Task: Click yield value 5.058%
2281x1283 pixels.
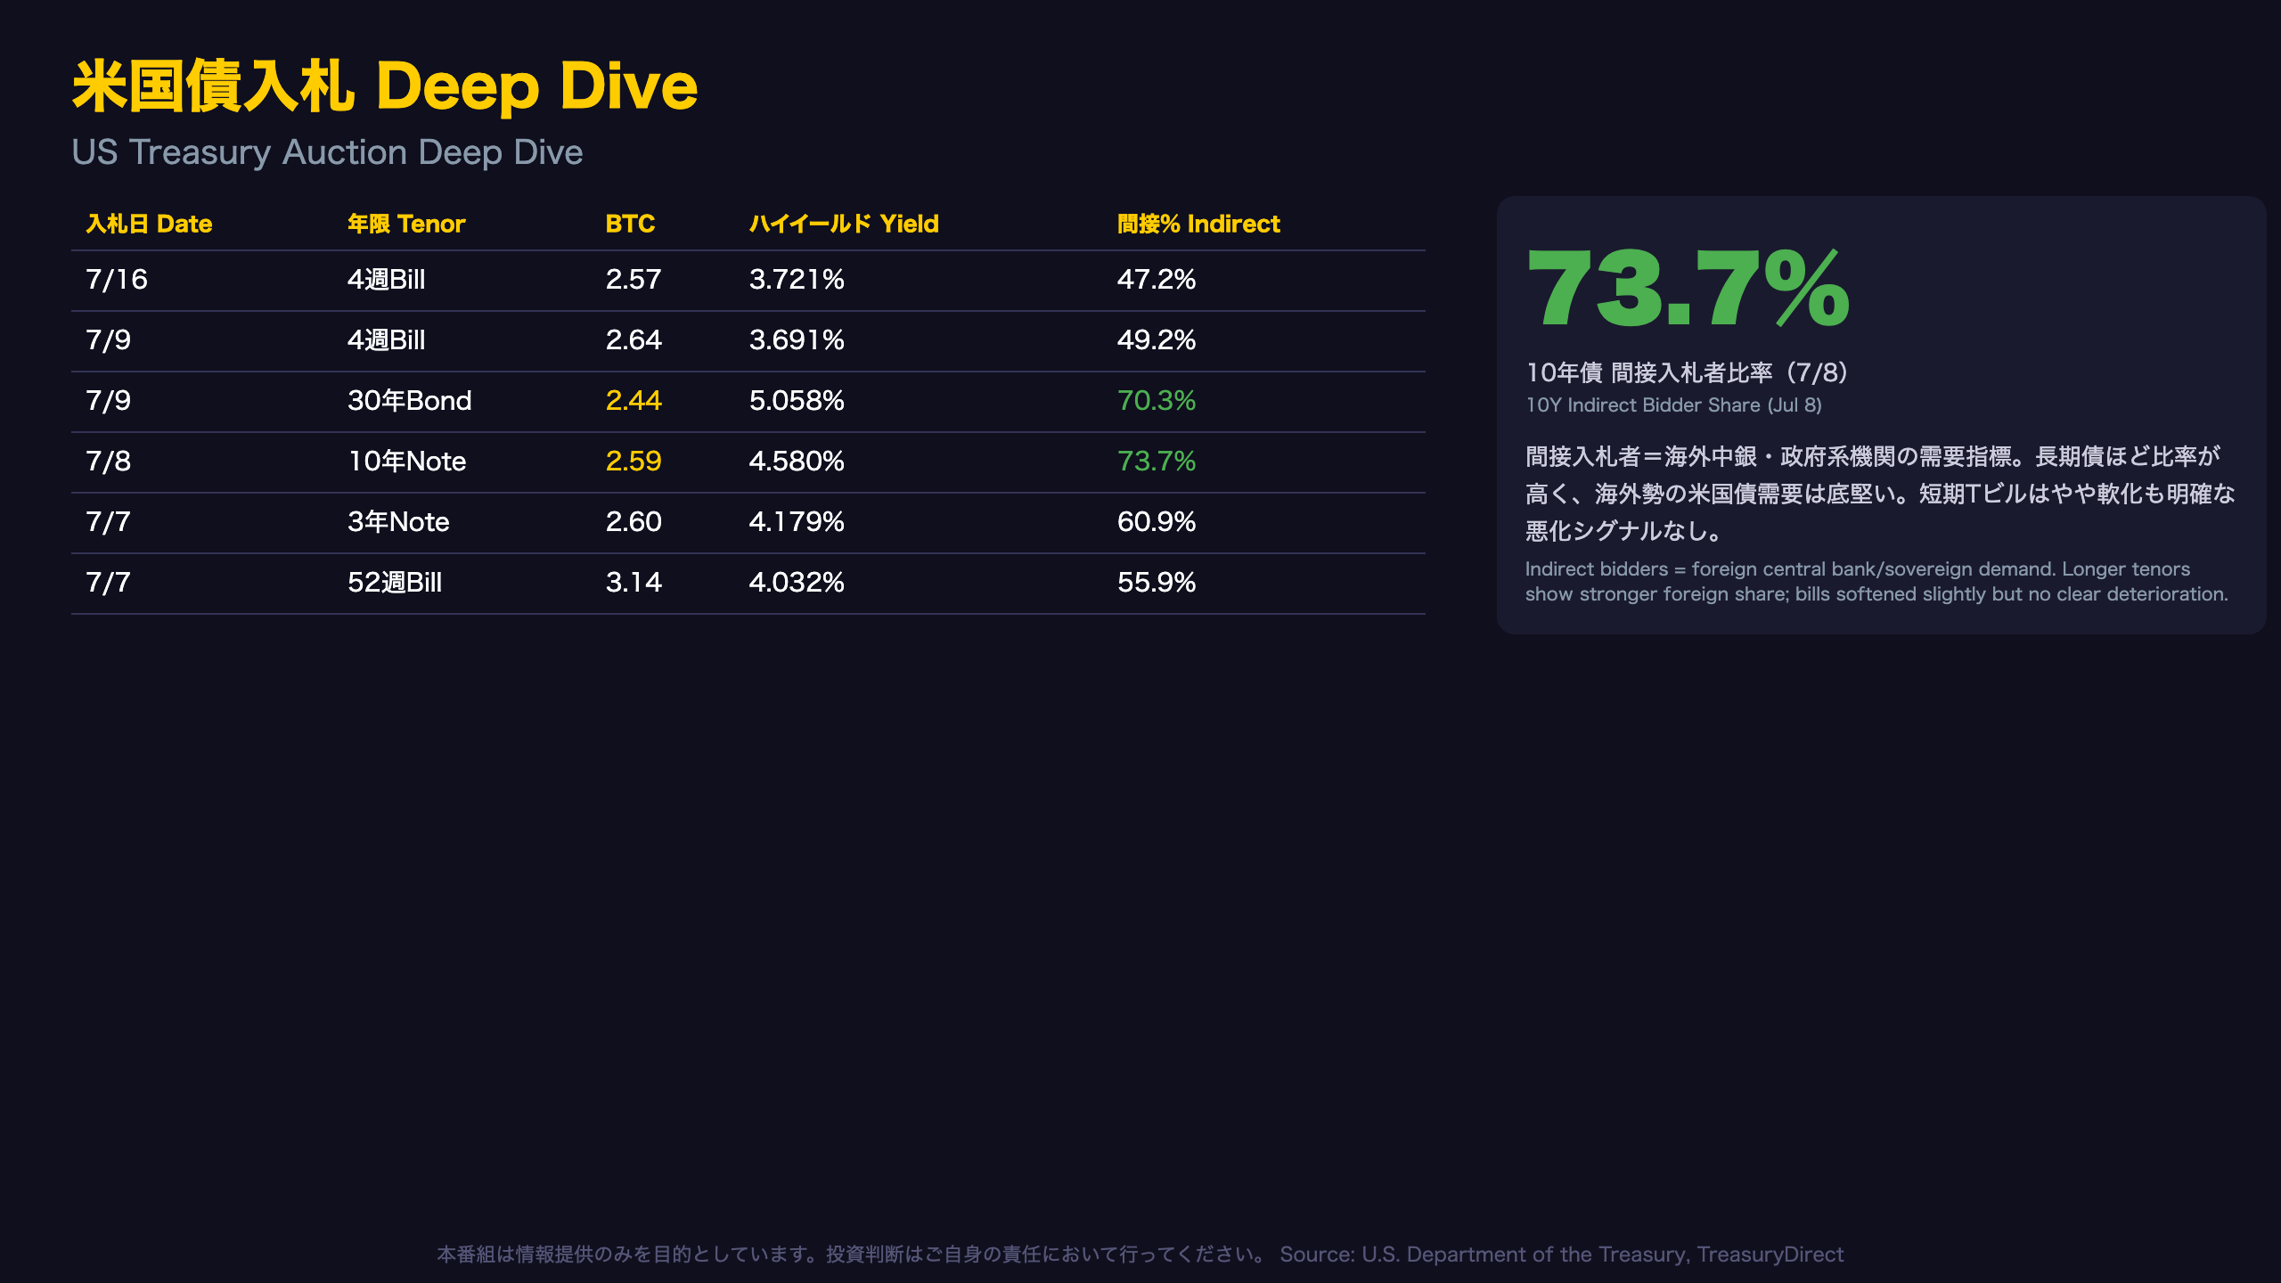Action: [797, 401]
